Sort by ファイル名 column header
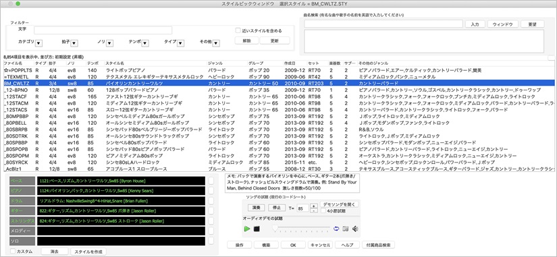This screenshot has height=257, width=557. (x=18, y=63)
